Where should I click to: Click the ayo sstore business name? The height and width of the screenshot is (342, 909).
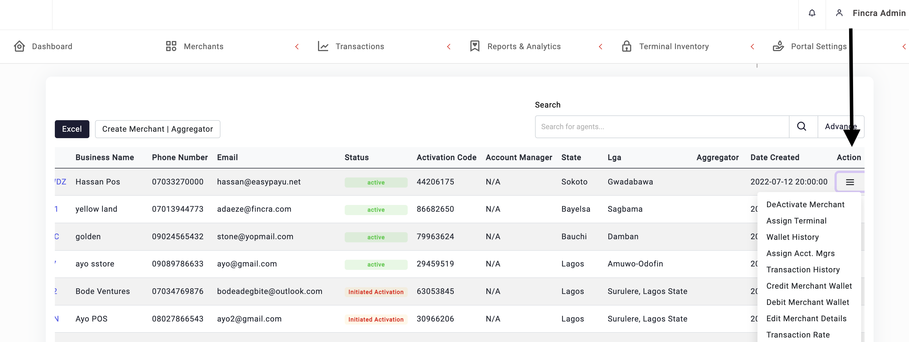pos(95,264)
